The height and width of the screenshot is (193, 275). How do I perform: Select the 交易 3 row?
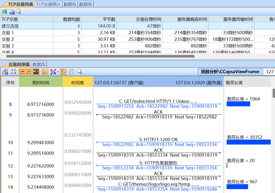point(137,46)
